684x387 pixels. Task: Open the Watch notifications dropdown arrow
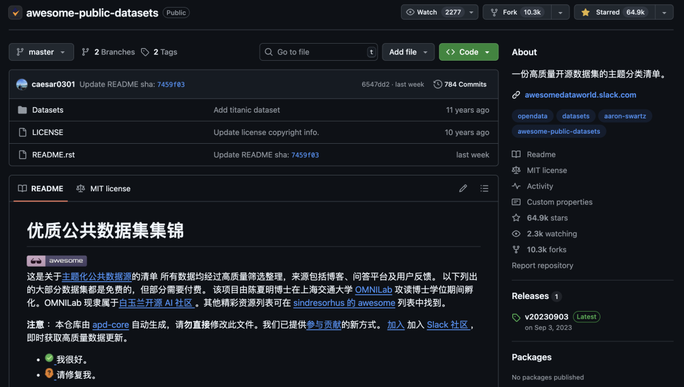click(471, 12)
